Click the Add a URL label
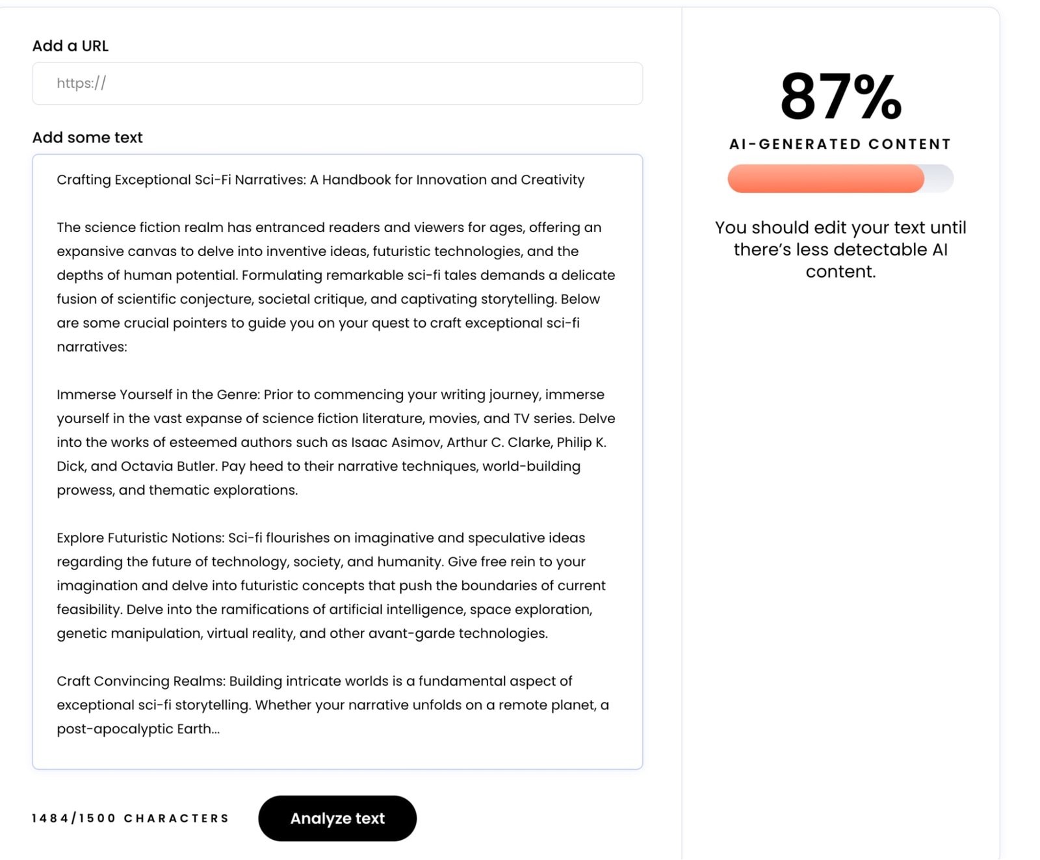This screenshot has width=1040, height=860. 70,46
